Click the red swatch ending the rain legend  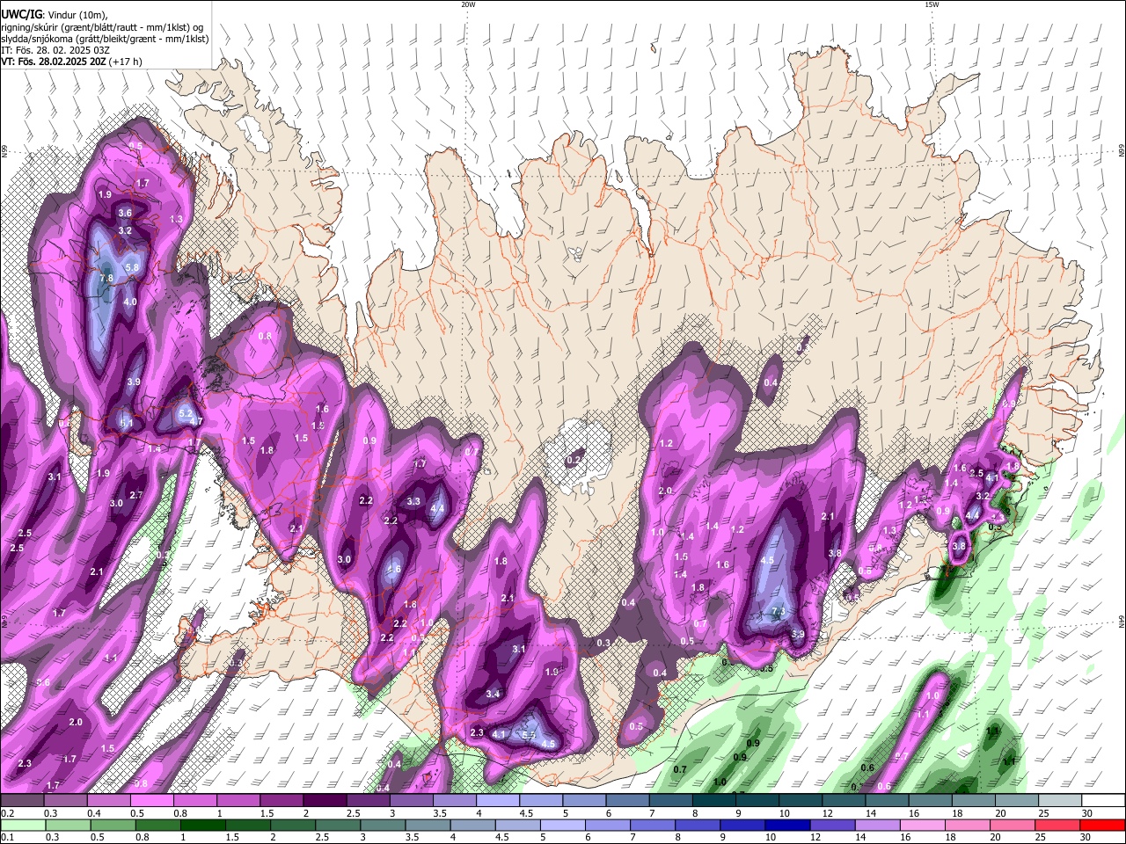point(1101,825)
